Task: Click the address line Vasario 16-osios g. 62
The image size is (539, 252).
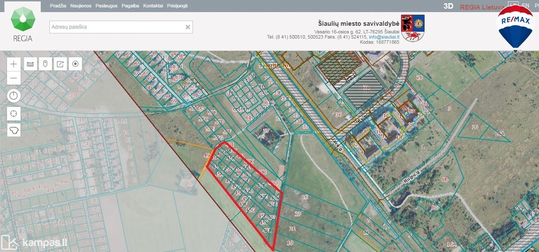Action: coord(357,32)
